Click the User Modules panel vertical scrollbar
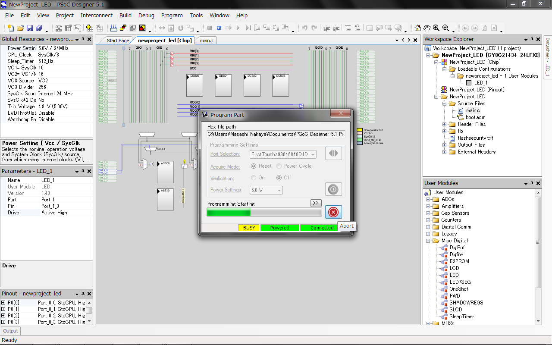This screenshot has height=345, width=552. click(538, 257)
